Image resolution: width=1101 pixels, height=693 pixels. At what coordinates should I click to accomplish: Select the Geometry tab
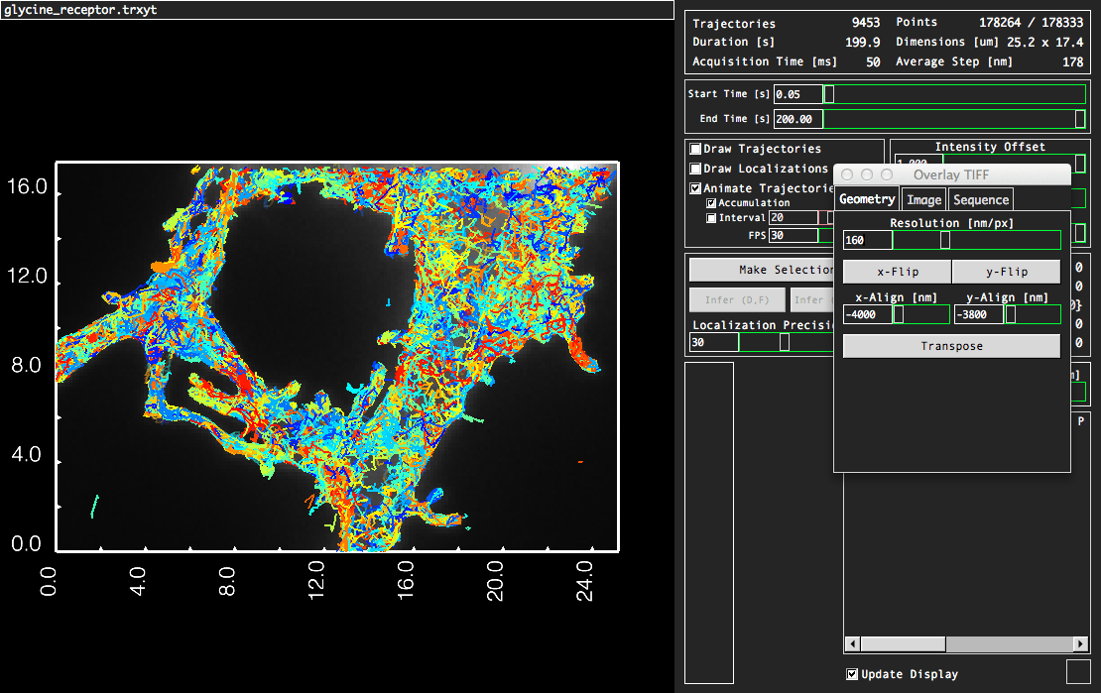tap(867, 198)
